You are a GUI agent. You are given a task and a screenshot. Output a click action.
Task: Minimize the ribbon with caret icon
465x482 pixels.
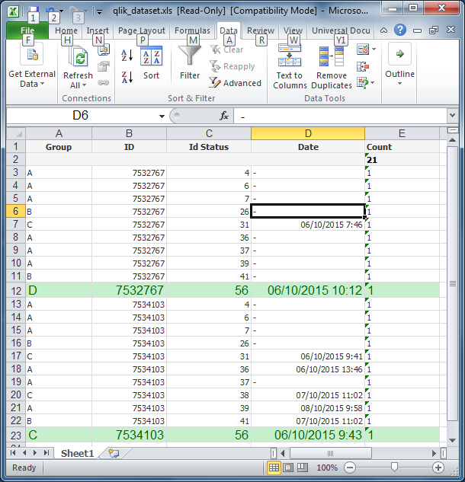point(383,30)
